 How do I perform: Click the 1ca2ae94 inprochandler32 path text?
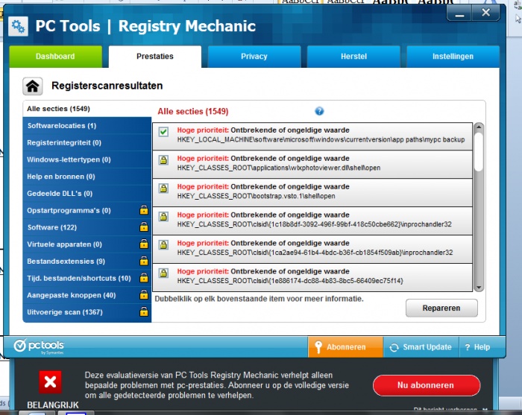(x=315, y=253)
